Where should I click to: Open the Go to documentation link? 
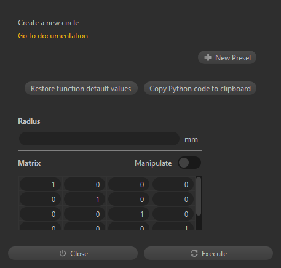[53, 36]
